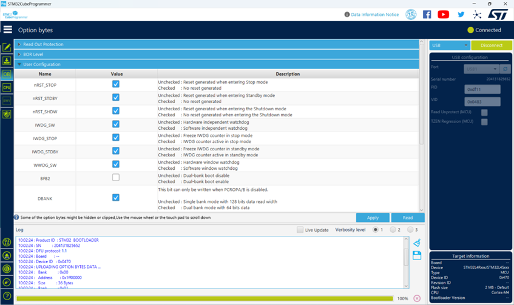Expand the Read Out Protection section
The width and height of the screenshot is (514, 305).
coord(217,44)
